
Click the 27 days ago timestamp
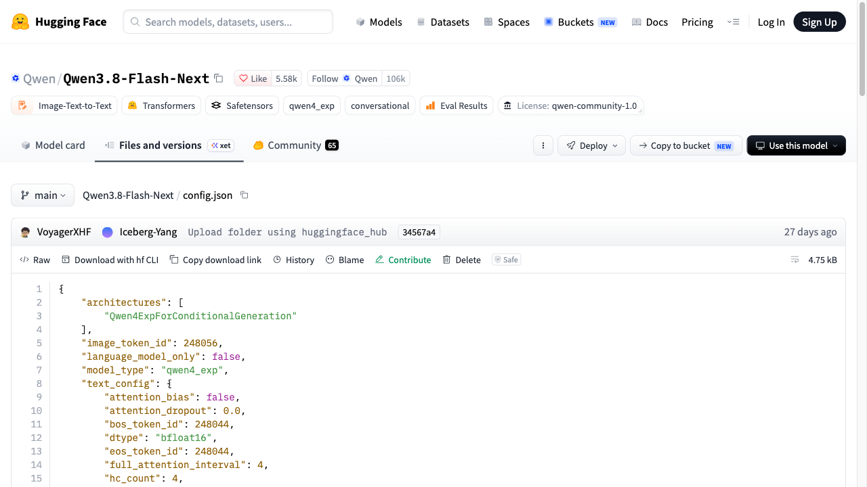click(x=811, y=232)
